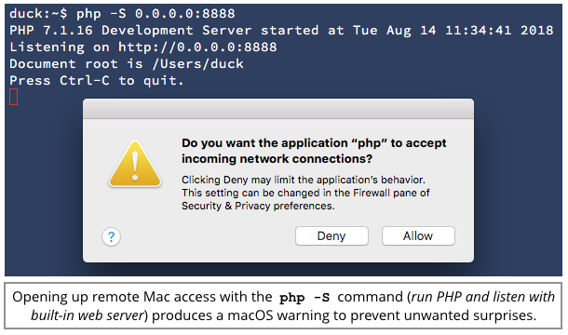568x335 pixels.
Task: Click the Deny button in the dialog
Action: pos(331,236)
